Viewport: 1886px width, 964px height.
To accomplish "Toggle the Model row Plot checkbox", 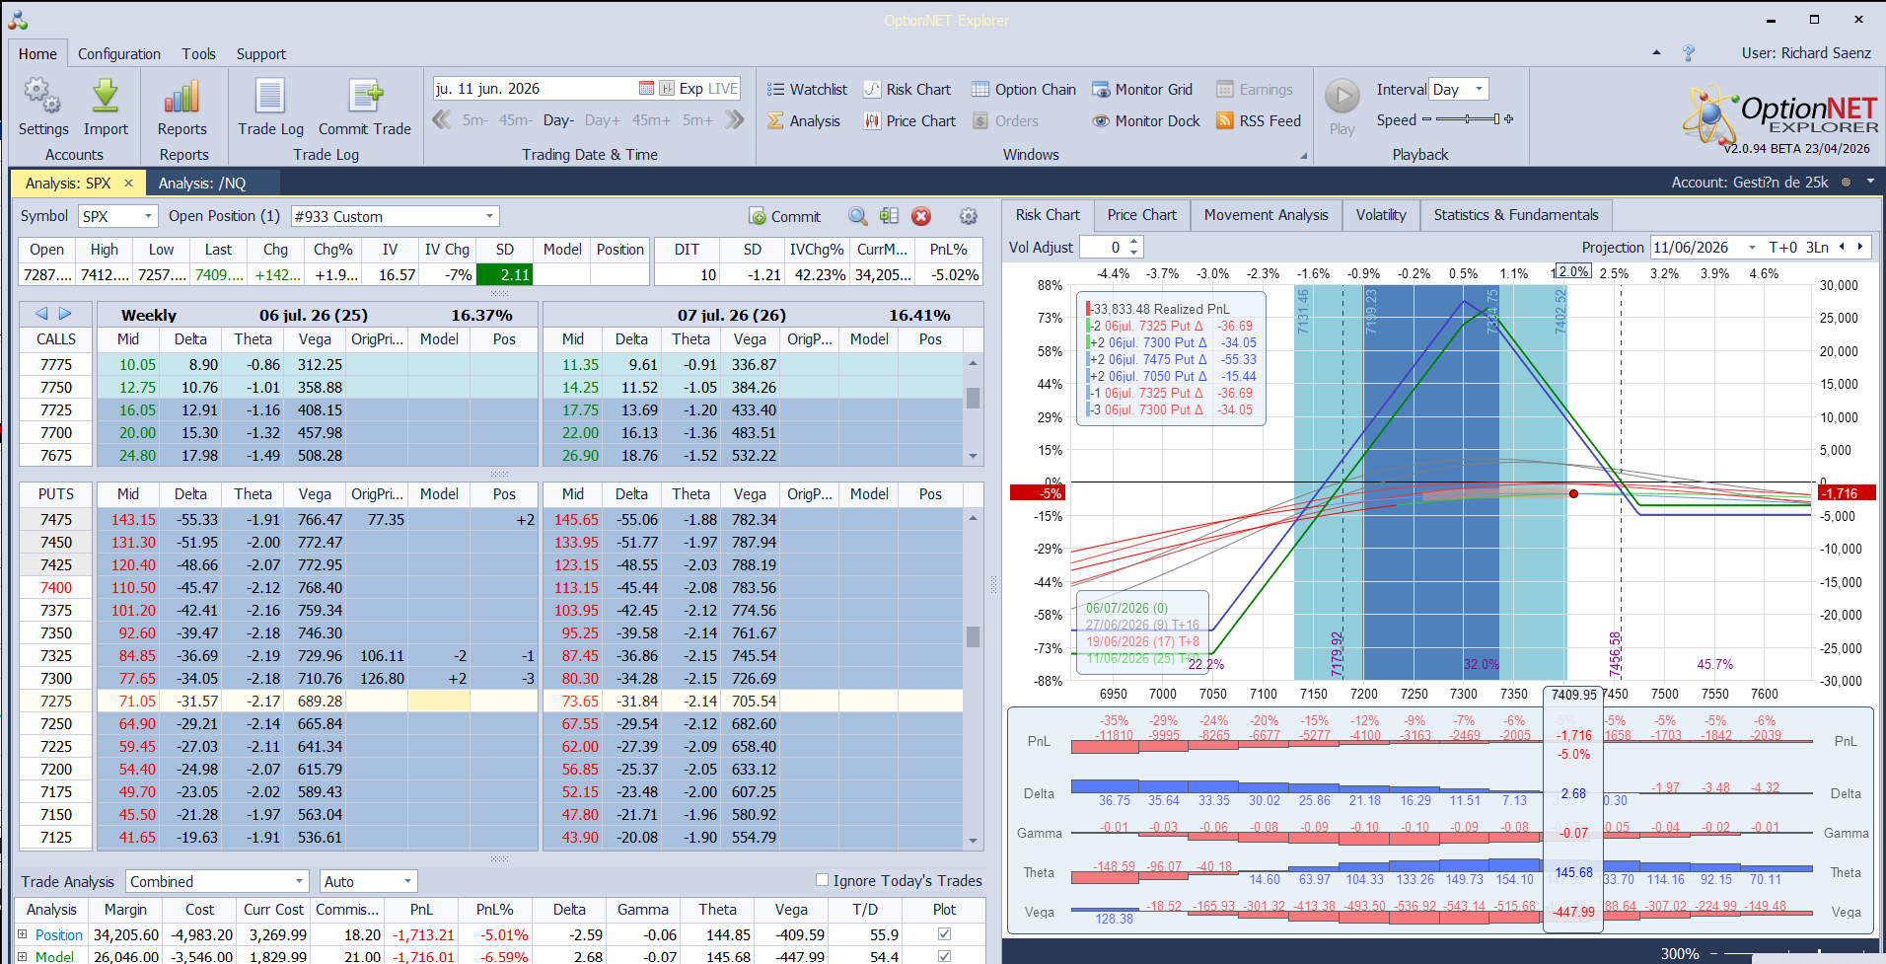I will (x=944, y=956).
